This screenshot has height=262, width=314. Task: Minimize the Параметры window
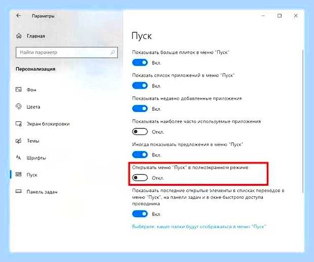click(263, 16)
